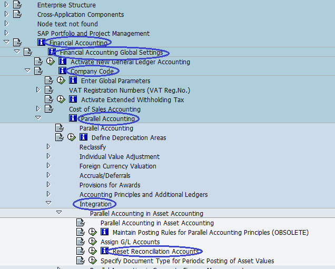This screenshot has height=269, width=335.
Task: Expand Foreign Currency Valuation node
Action: pyautogui.click(x=48, y=166)
